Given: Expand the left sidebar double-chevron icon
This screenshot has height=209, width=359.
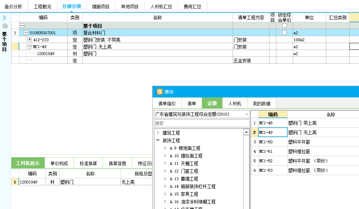Looking at the screenshot, I should pos(5,18).
